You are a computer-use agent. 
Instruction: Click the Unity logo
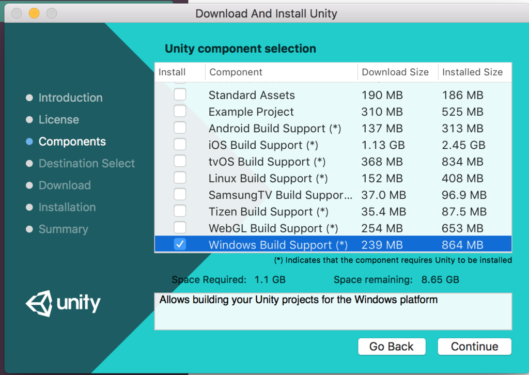click(x=63, y=303)
